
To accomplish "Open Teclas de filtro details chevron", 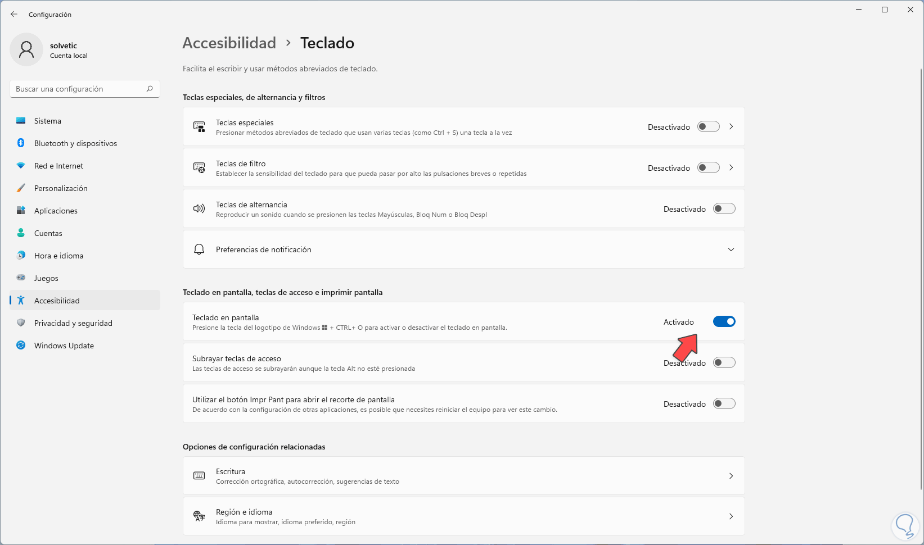I will point(731,167).
